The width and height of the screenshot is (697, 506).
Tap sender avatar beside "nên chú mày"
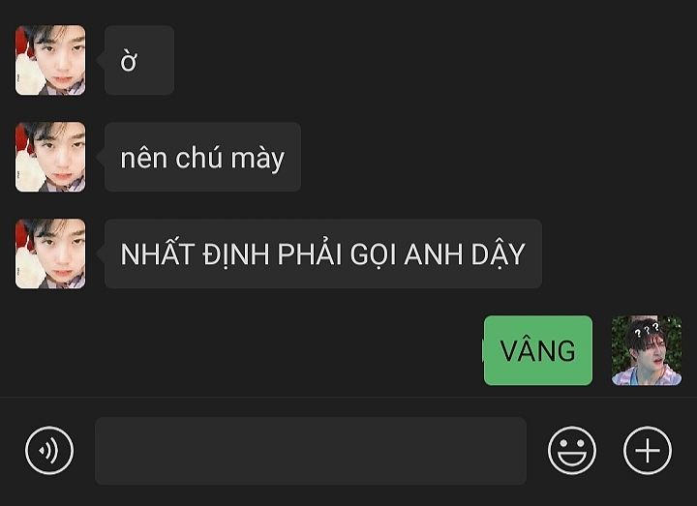click(x=50, y=157)
